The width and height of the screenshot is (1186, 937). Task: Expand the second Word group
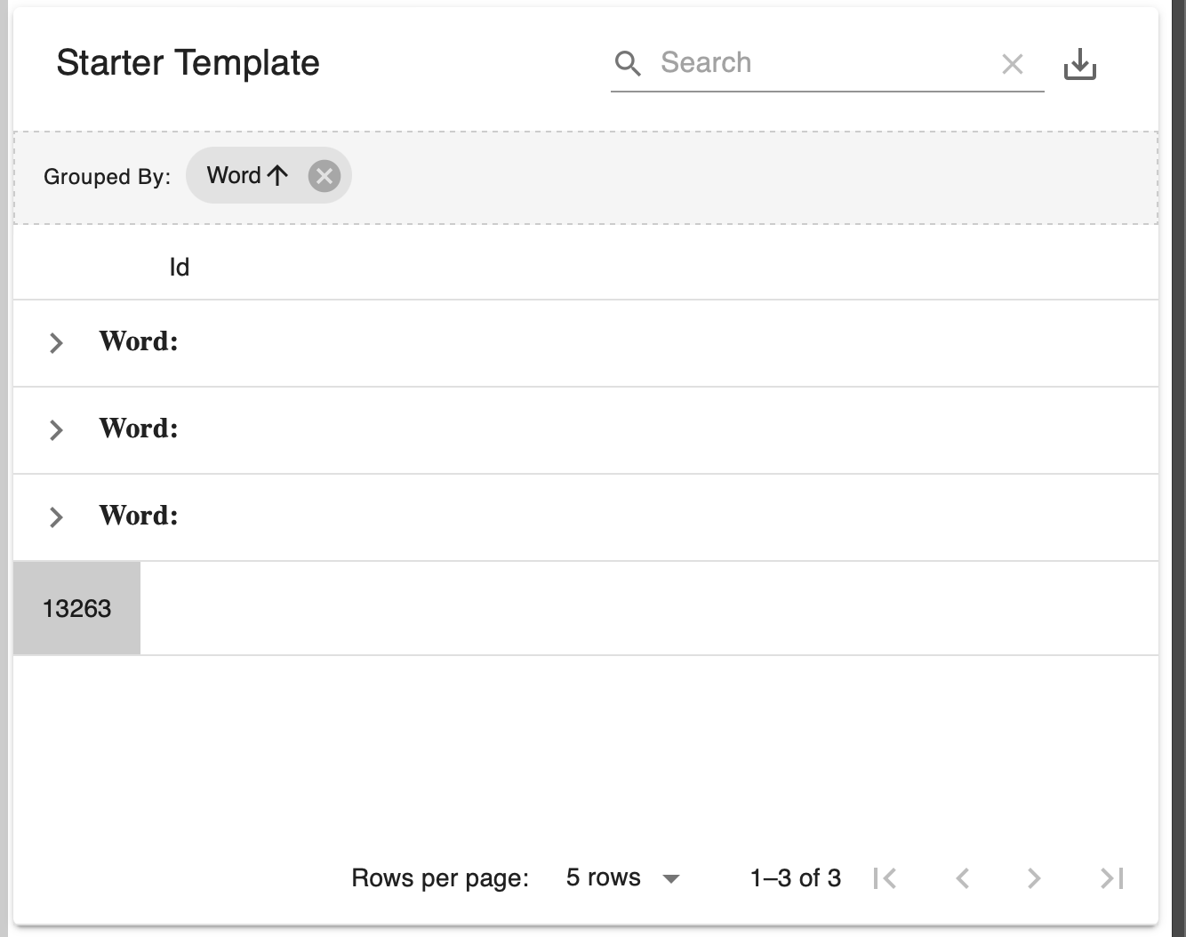(56, 429)
